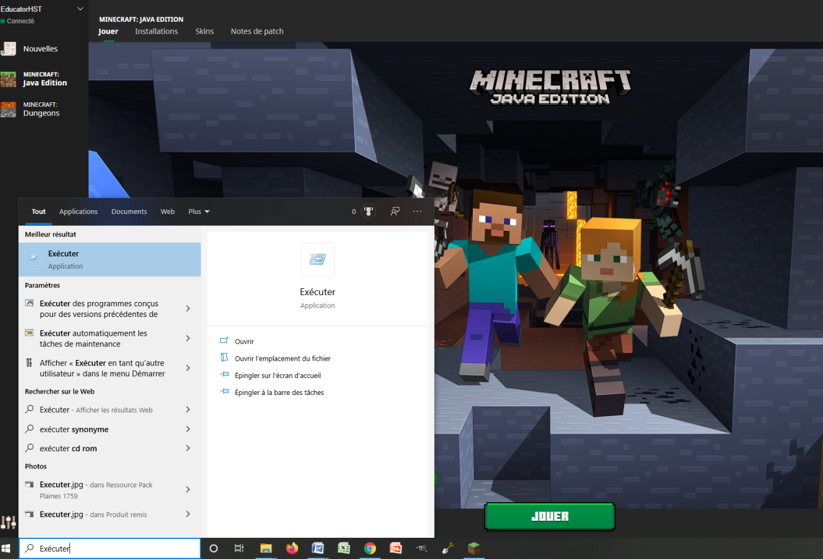Click the Exécuter search input field
The height and width of the screenshot is (559, 823).
110,548
